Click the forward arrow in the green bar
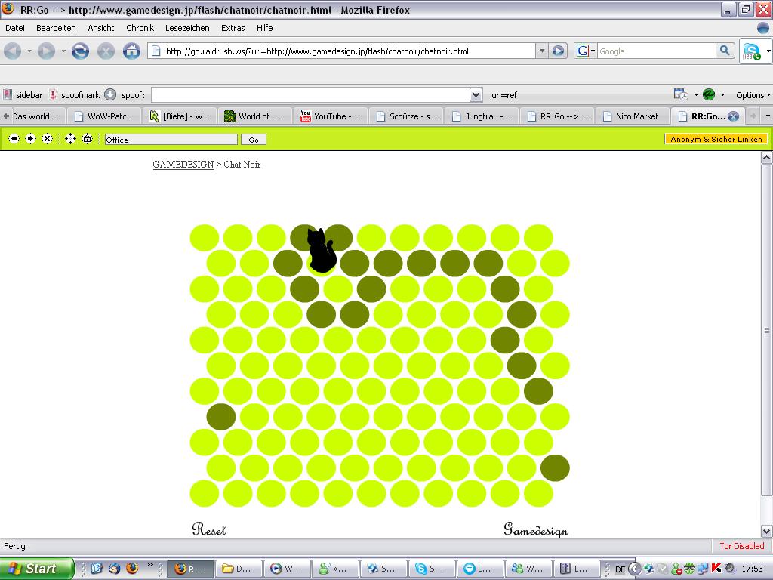 tap(30, 139)
